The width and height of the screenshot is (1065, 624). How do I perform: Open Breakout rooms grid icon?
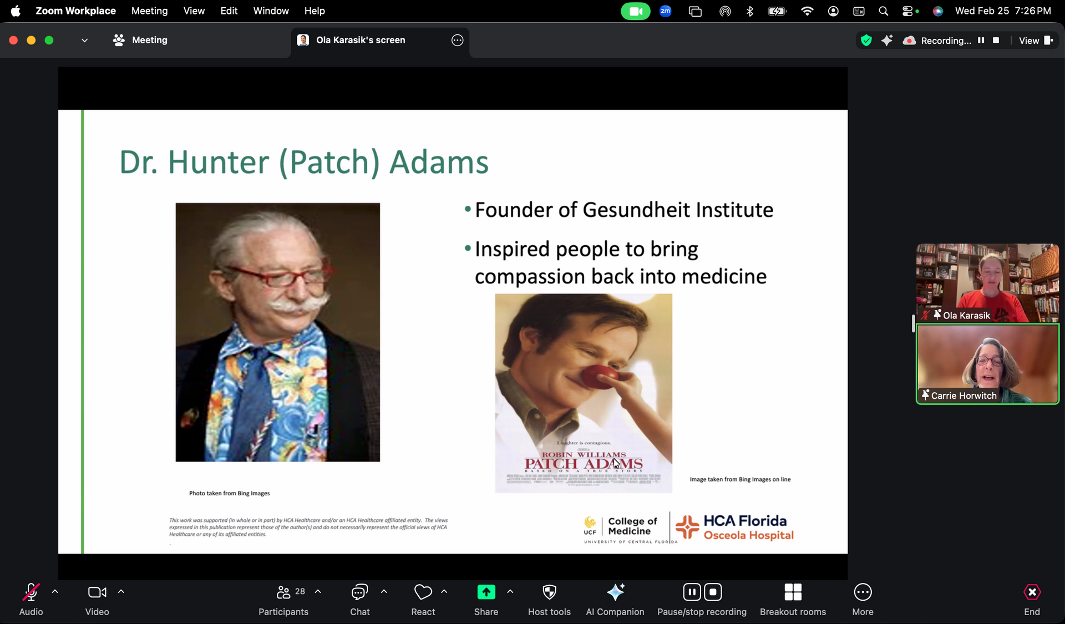point(793,592)
